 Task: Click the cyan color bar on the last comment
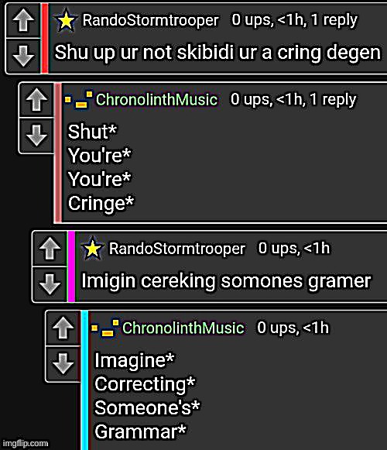(85, 380)
